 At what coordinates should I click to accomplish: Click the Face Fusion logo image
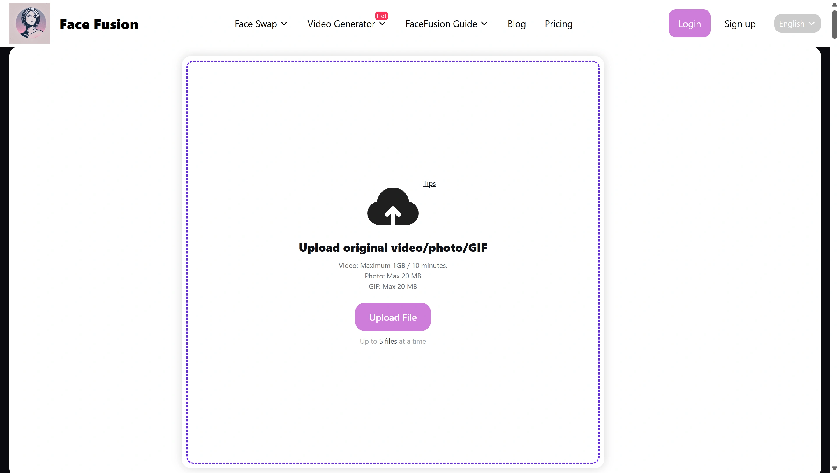(x=30, y=23)
